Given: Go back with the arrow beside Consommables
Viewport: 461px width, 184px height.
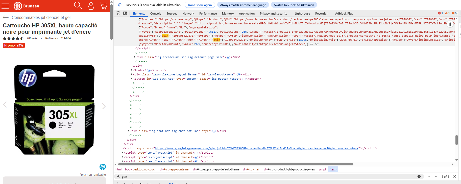Looking at the screenshot, I should [x=6, y=17].
